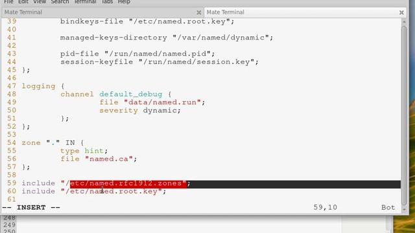415x233 pixels.
Task: Click the zone keyword on line 54
Action: click(31, 142)
